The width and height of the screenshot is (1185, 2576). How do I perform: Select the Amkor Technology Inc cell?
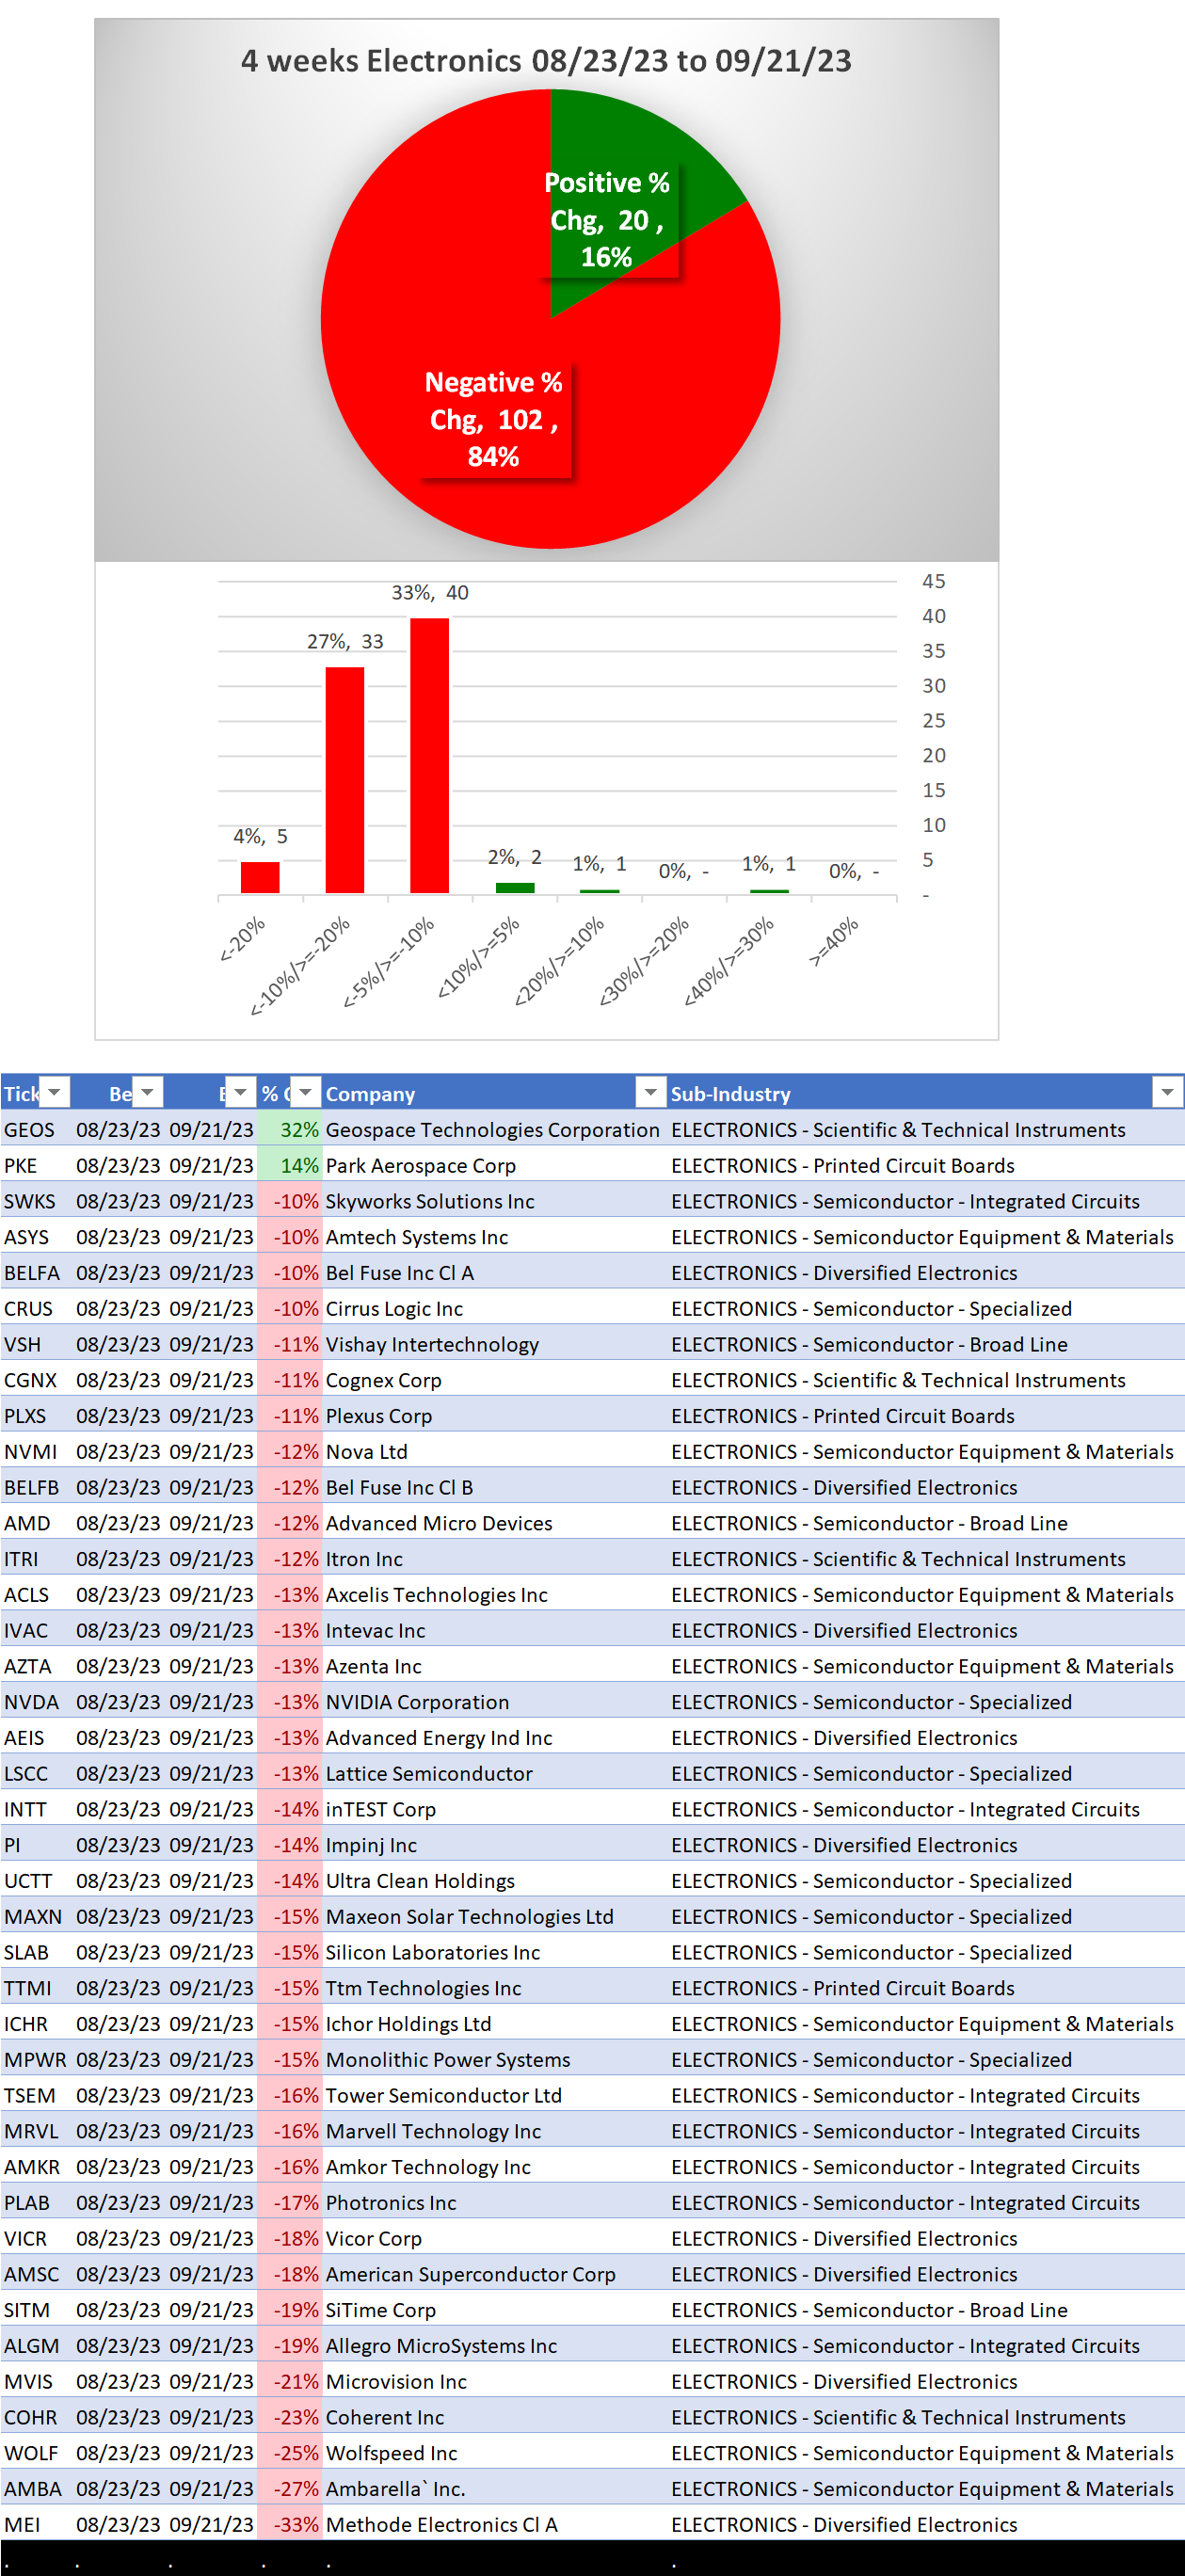coord(494,2167)
